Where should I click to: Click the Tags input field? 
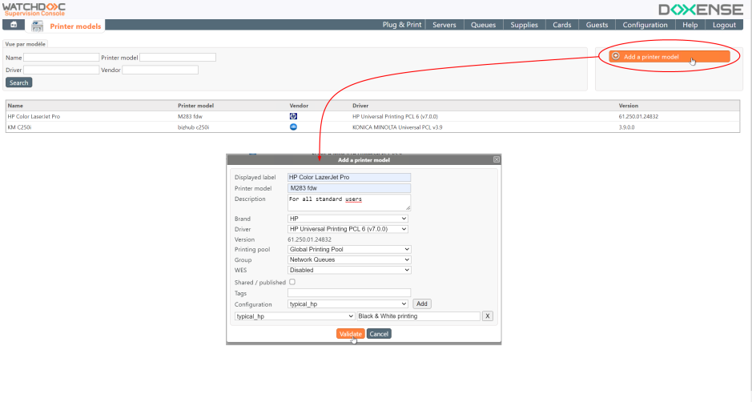[x=349, y=293]
